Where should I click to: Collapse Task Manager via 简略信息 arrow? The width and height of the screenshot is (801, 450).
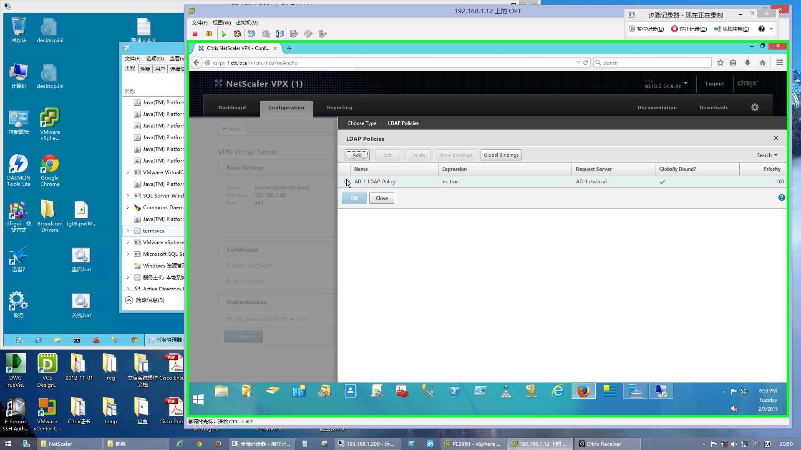129,300
